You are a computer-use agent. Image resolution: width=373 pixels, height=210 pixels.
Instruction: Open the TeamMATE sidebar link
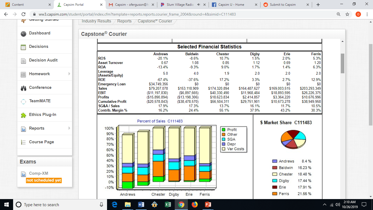tap(40, 101)
